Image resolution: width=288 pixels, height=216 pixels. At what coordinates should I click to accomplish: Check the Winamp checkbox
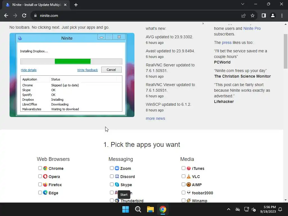tap(183, 200)
